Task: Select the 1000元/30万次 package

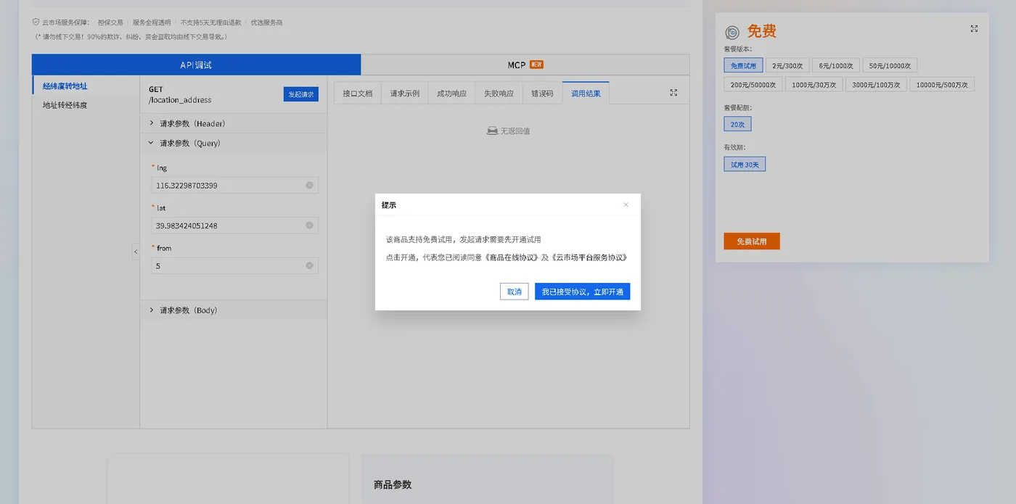Action: point(814,85)
